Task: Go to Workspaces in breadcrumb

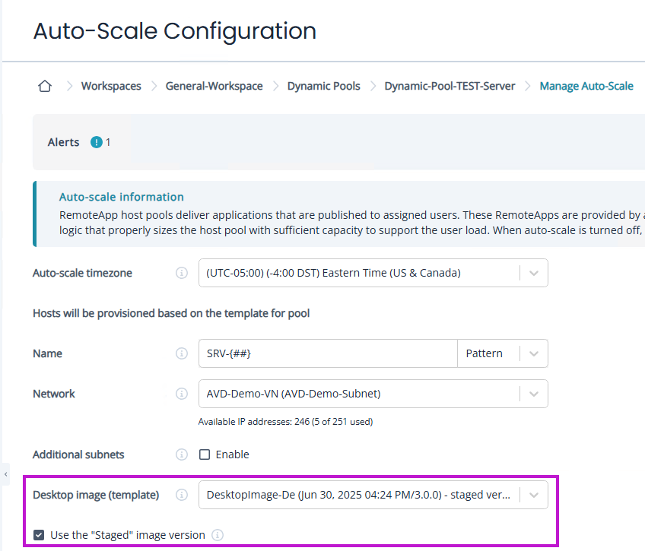Action: click(x=111, y=86)
